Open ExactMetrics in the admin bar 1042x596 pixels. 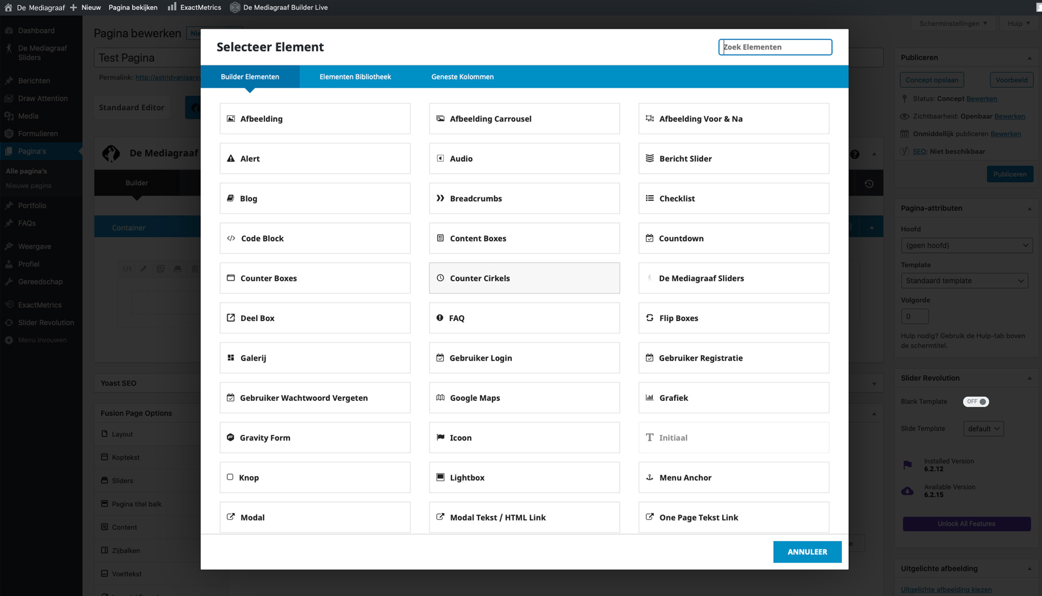[194, 7]
